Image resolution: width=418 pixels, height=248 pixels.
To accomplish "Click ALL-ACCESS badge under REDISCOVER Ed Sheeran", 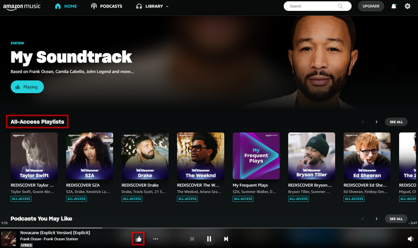I will [354, 199].
